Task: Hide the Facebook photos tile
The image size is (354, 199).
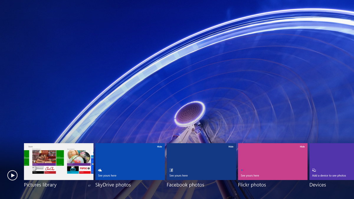Action: click(x=231, y=147)
